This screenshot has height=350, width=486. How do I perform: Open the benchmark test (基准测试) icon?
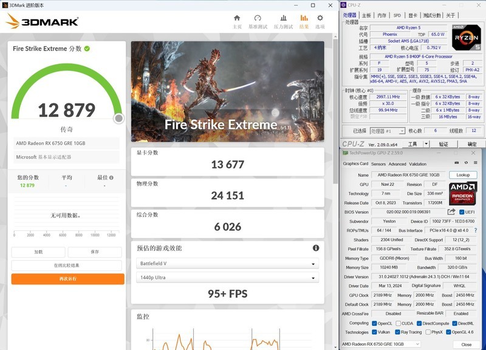pos(258,18)
